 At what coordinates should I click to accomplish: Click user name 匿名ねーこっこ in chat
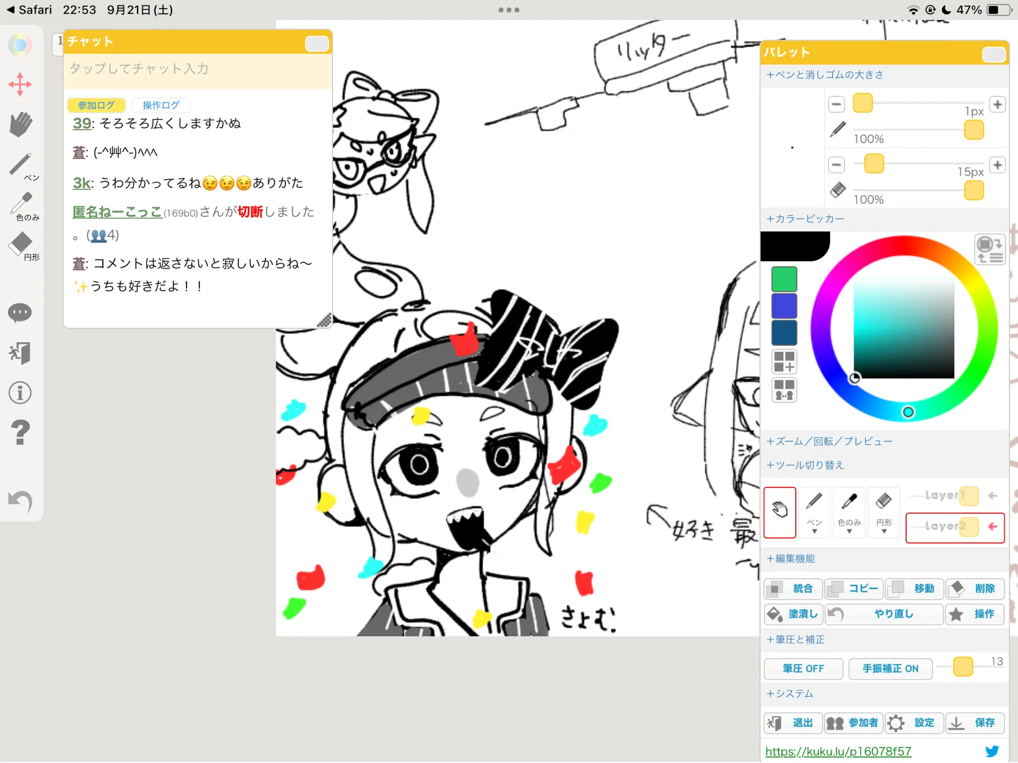point(117,212)
